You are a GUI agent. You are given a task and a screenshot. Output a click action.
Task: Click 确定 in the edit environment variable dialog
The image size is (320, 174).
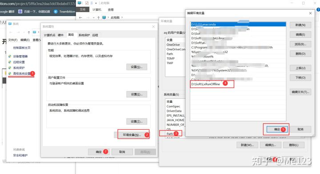click(x=277, y=129)
